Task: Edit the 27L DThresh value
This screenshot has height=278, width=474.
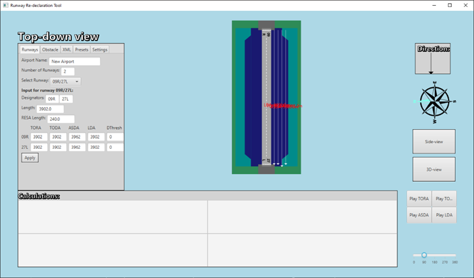Action: tap(115, 147)
